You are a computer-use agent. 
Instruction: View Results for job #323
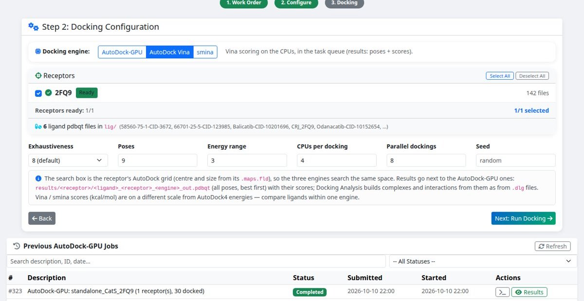[x=529, y=292]
